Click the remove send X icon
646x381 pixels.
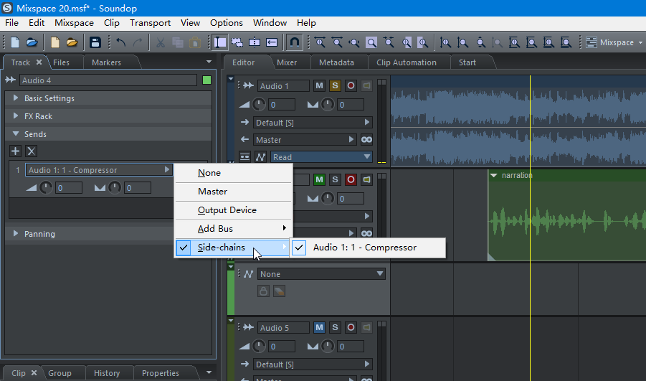point(31,151)
